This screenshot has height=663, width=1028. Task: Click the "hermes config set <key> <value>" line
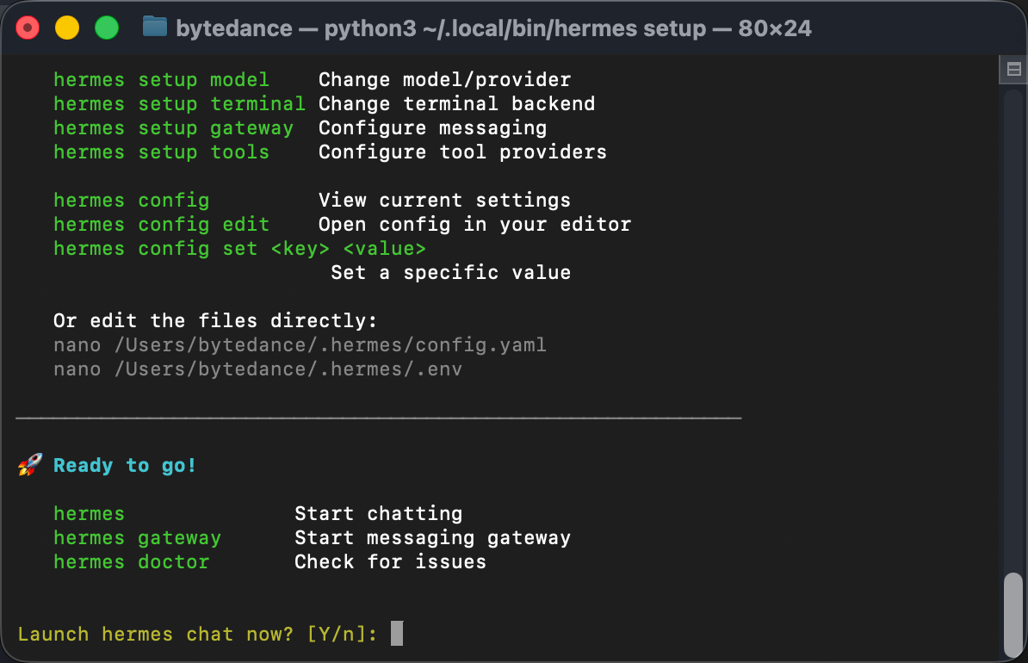pos(239,249)
